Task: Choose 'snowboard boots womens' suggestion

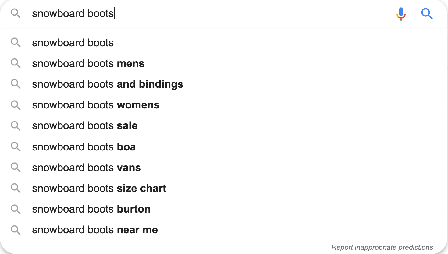Action: pos(224,105)
